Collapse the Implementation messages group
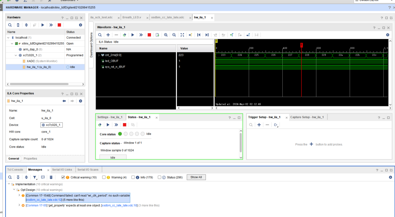 [x=9, y=184]
